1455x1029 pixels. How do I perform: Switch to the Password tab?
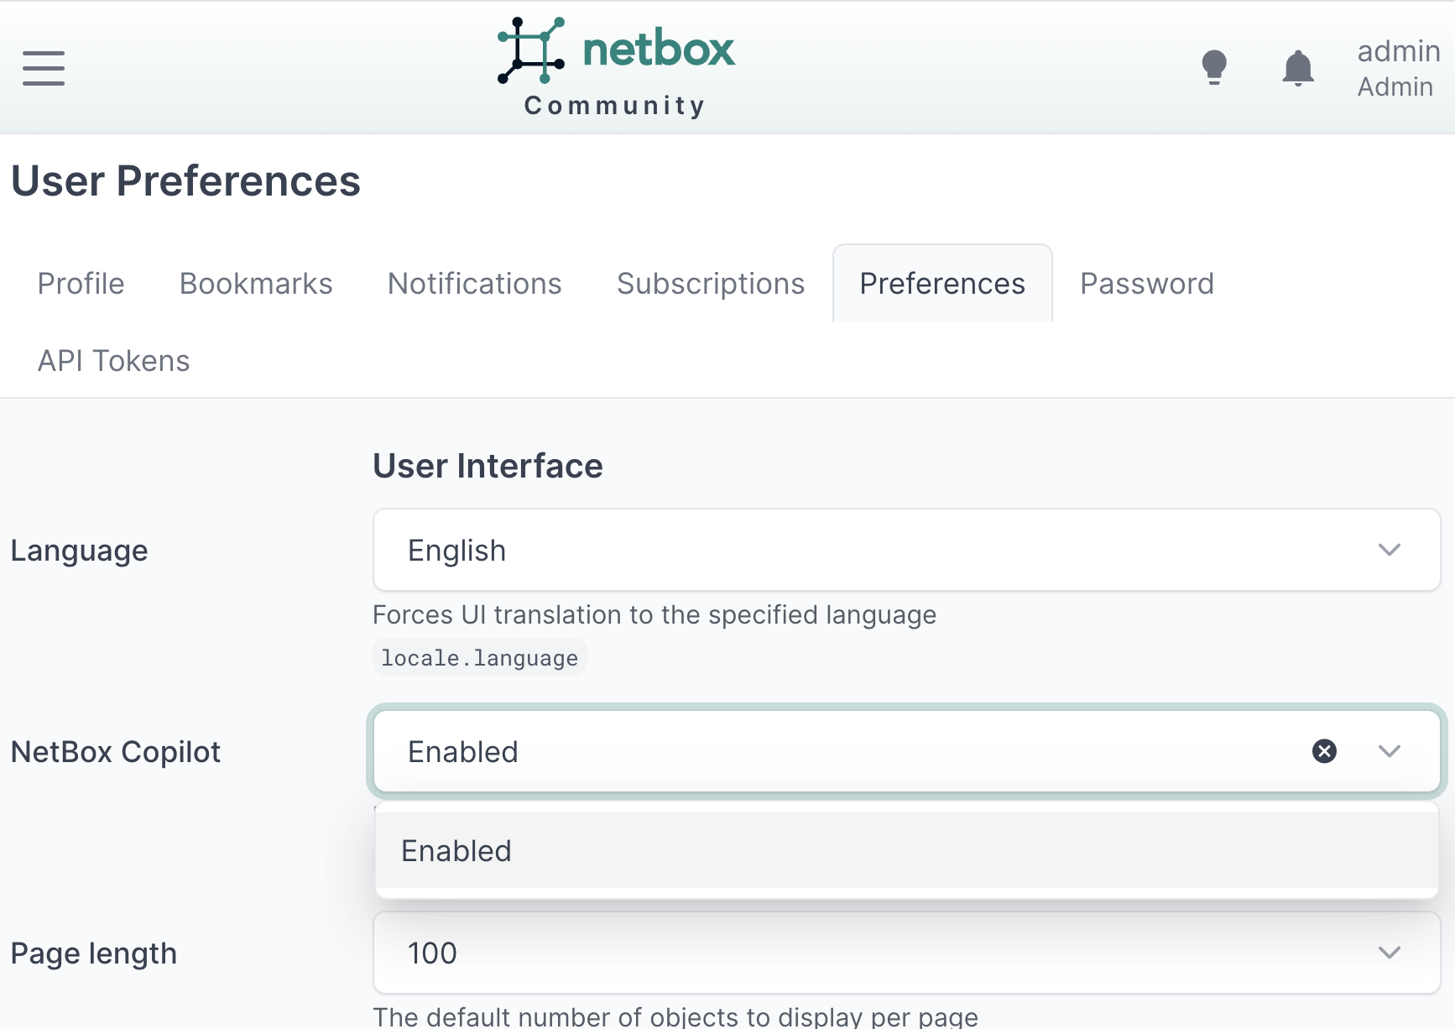coord(1146,283)
